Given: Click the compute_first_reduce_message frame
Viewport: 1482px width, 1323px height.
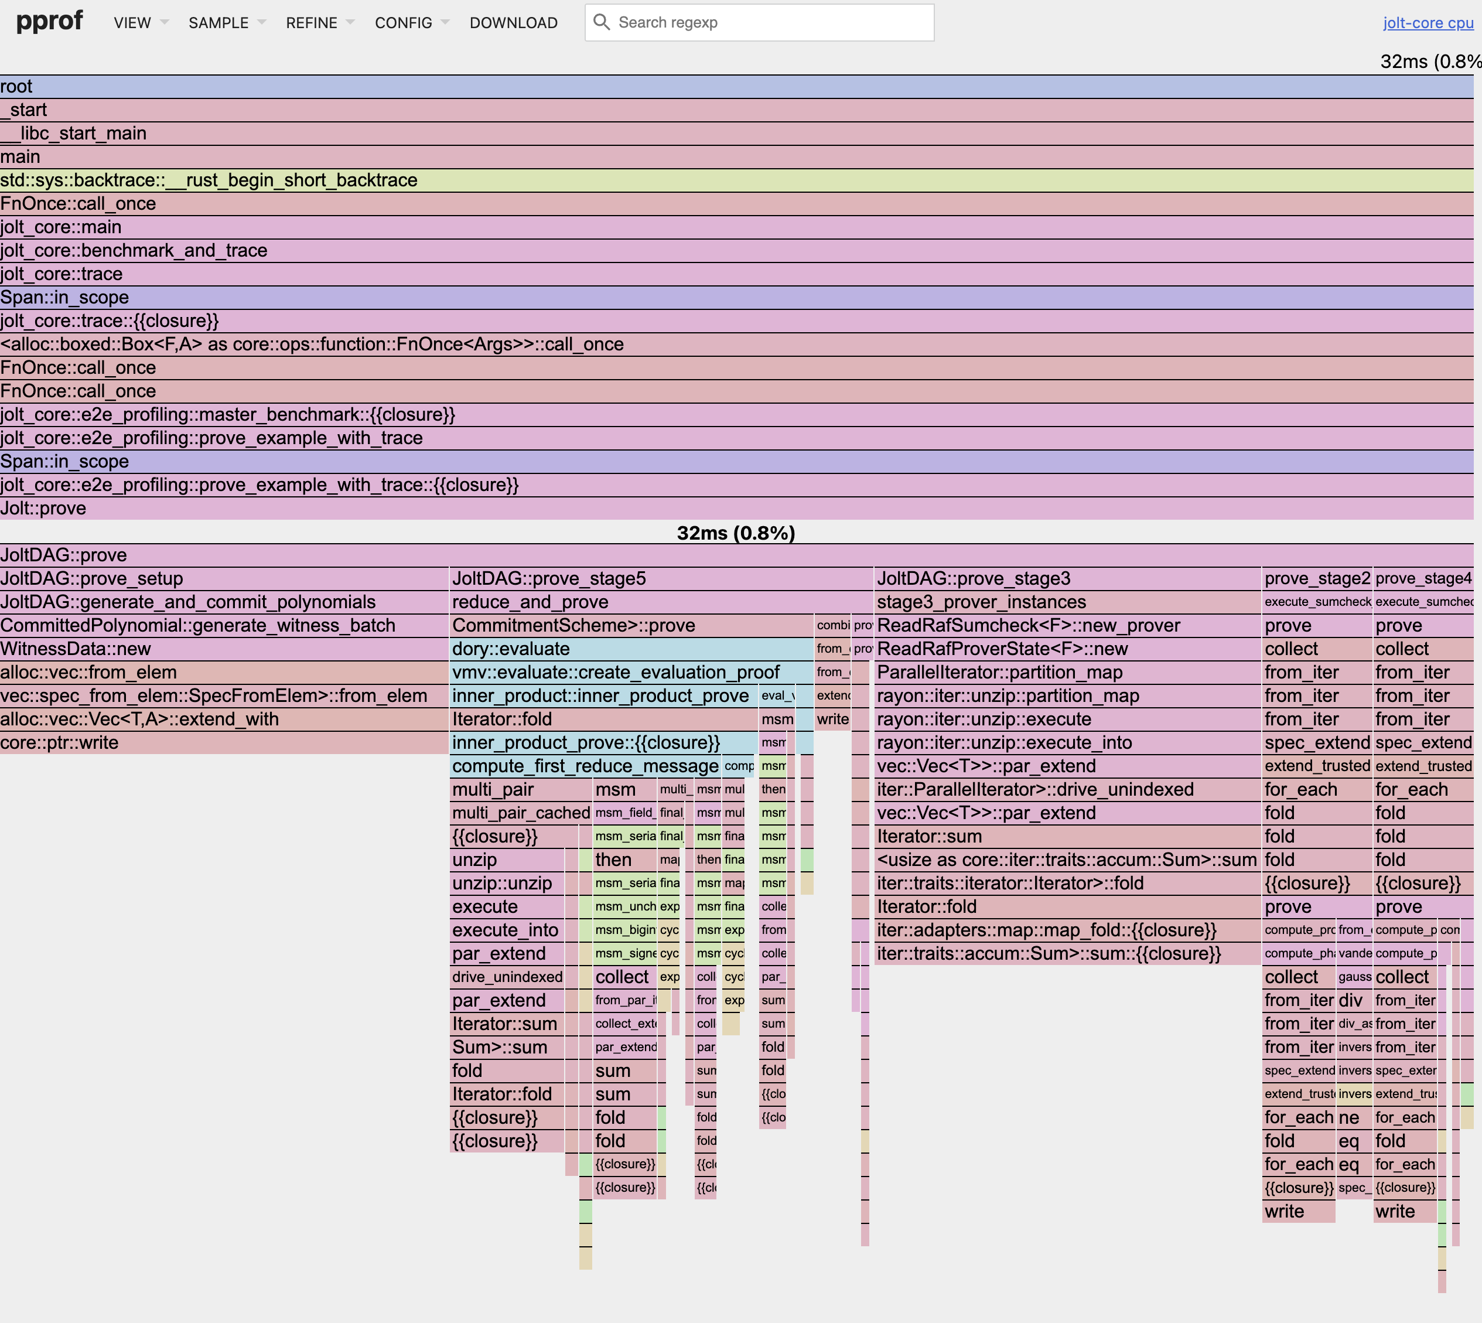Looking at the screenshot, I should click(582, 765).
